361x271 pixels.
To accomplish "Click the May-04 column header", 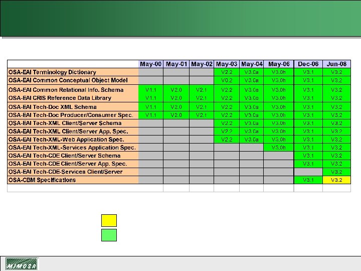I will (251, 64).
